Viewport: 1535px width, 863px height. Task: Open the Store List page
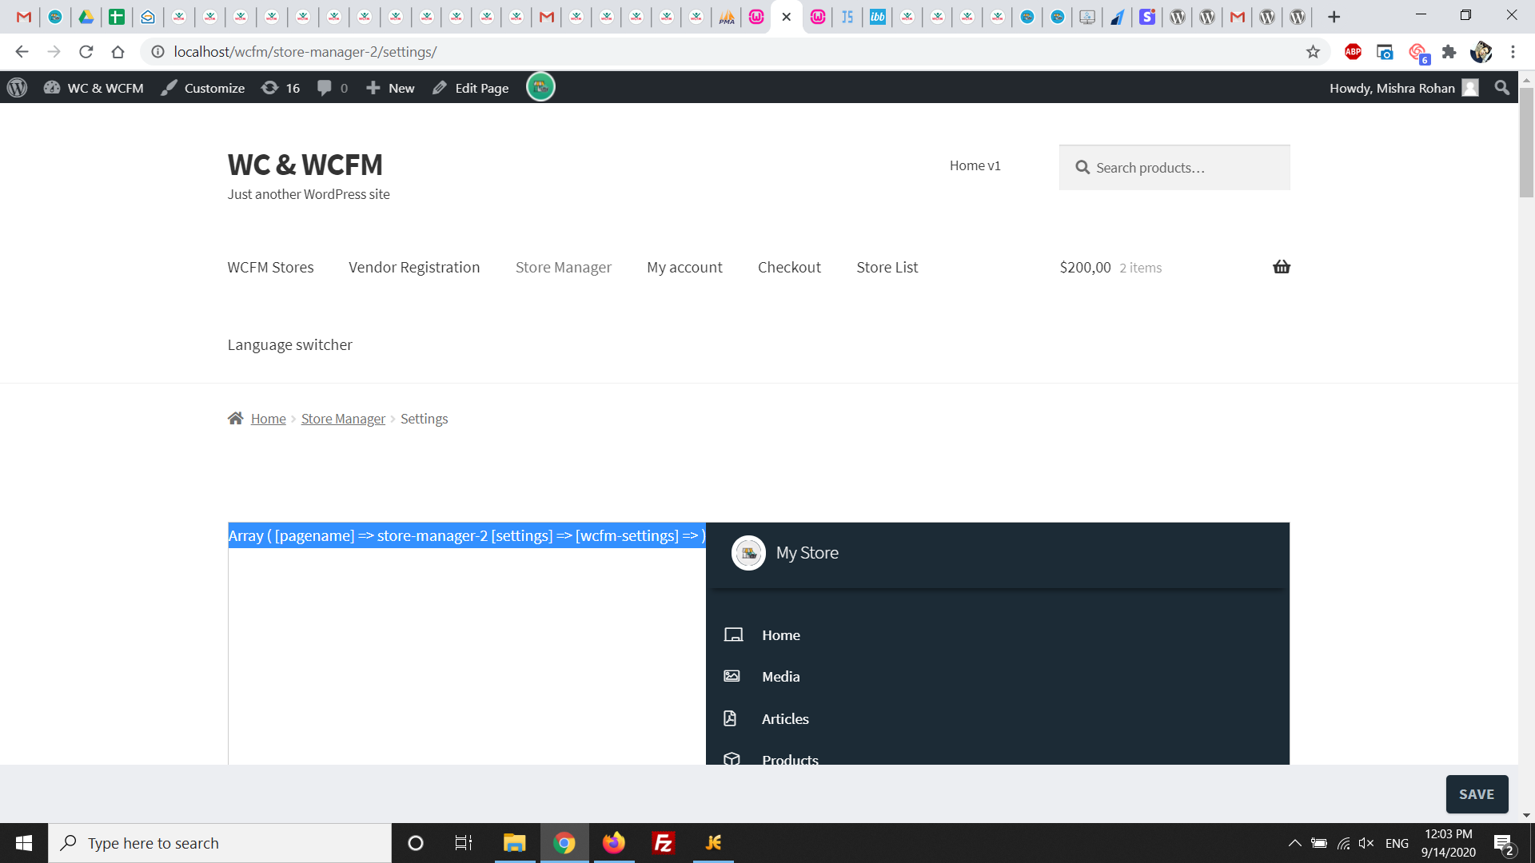pos(887,267)
